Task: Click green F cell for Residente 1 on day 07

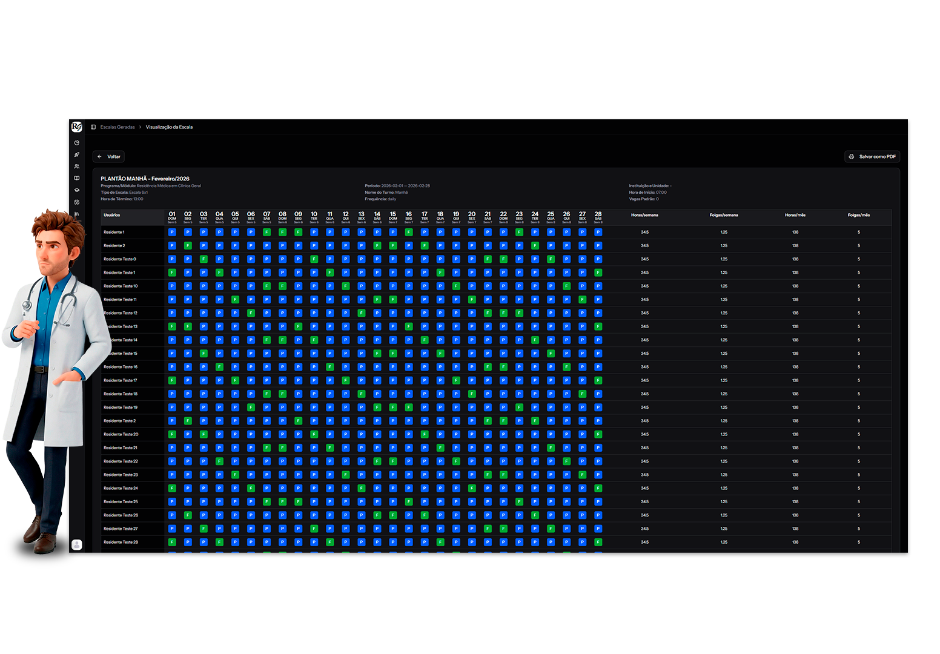Action: pos(266,232)
